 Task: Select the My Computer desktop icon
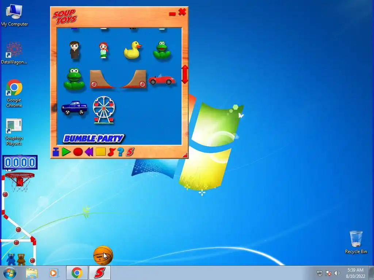coord(14,15)
